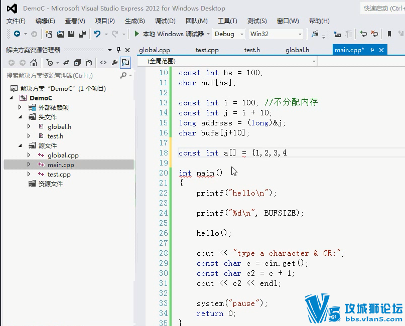The width and height of the screenshot is (405, 326).
Task: Switch to the global.cpp tab
Action: 155,50
